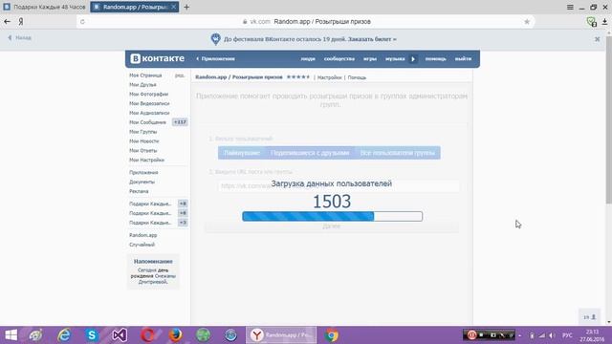This screenshot has width=612, height=344.
Task: Open network status tray icon
Action: (x=542, y=335)
